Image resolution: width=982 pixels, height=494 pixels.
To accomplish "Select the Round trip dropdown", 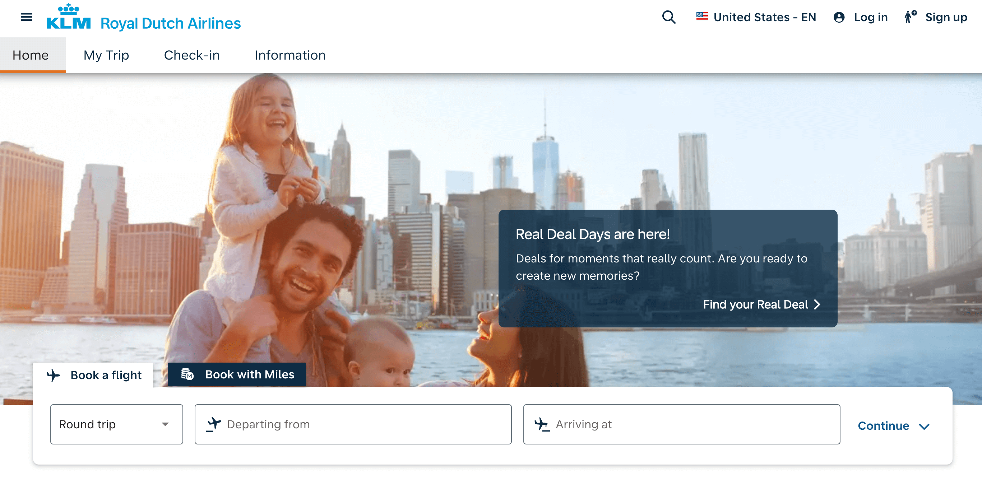I will coord(115,424).
